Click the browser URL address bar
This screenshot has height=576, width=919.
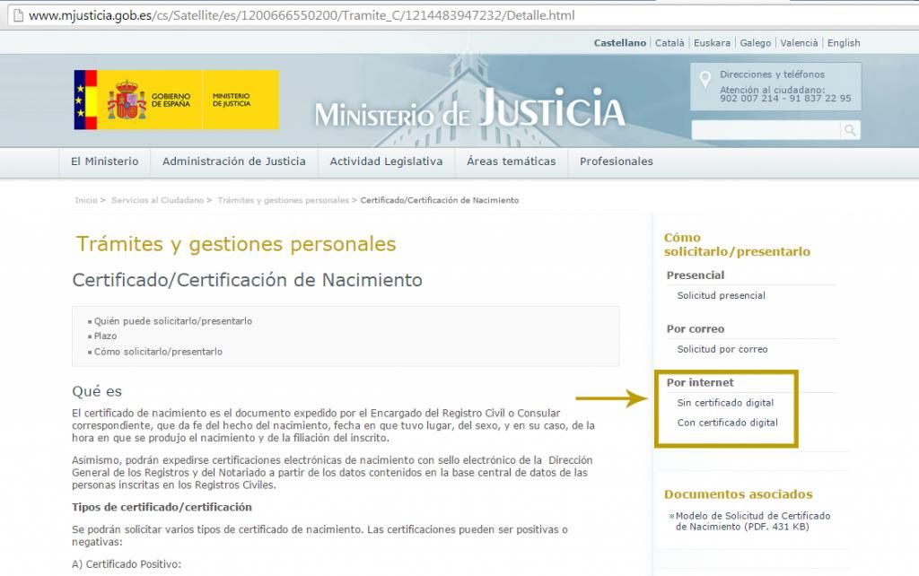click(463, 16)
